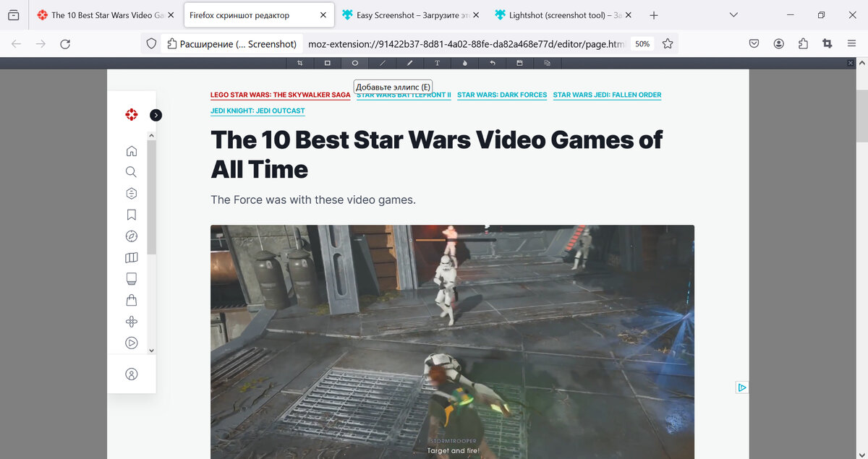Click the sidebar scroll up arrow
868x459 pixels.
tap(151, 135)
